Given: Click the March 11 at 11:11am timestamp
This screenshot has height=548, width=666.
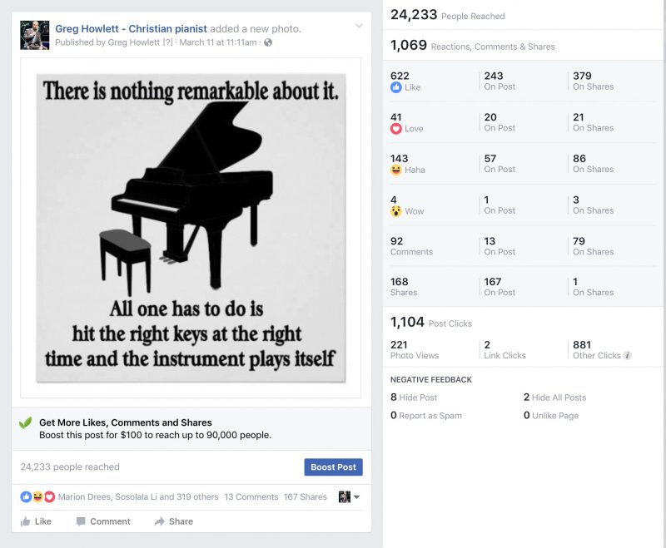Looking at the screenshot, I should click(218, 42).
